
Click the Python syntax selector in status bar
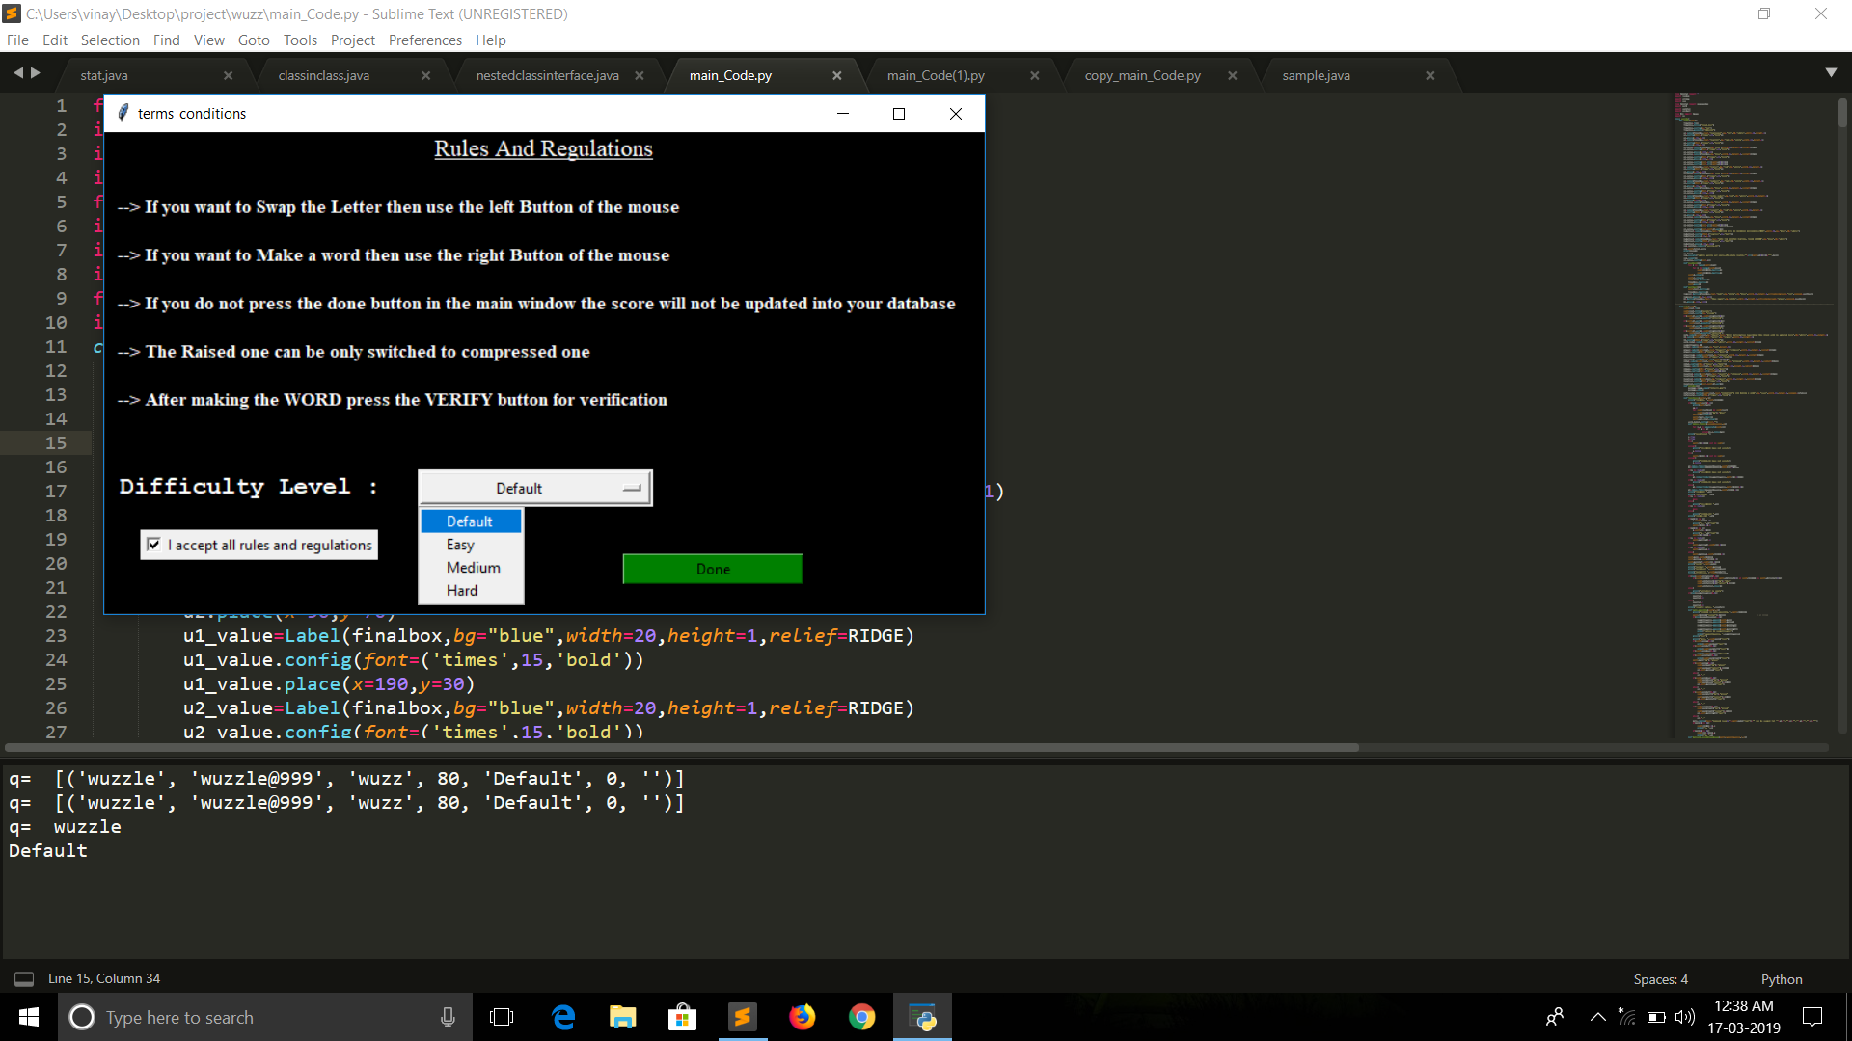click(x=1781, y=978)
